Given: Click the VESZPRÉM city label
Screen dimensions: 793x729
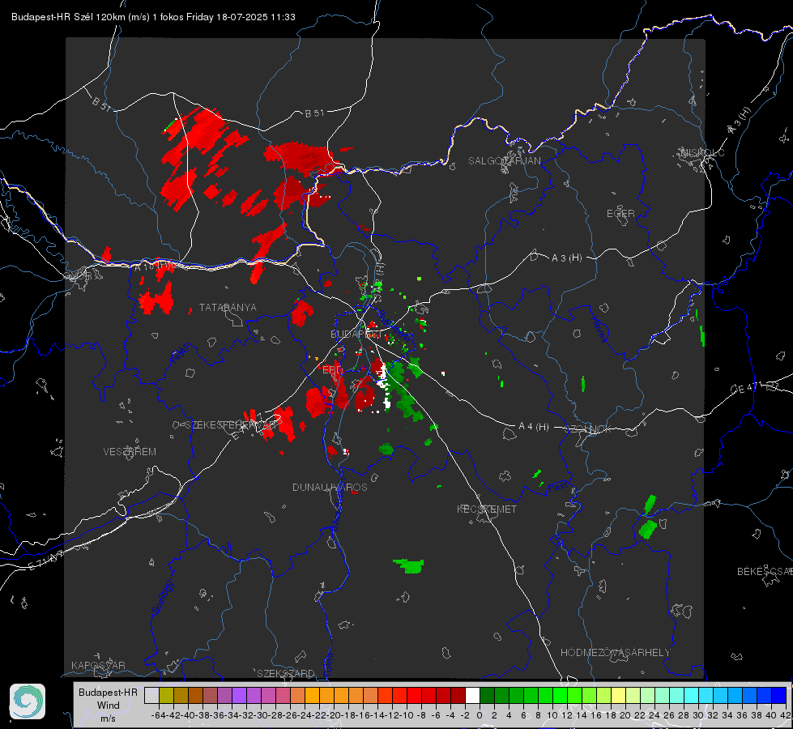Looking at the screenshot, I should click(130, 451).
